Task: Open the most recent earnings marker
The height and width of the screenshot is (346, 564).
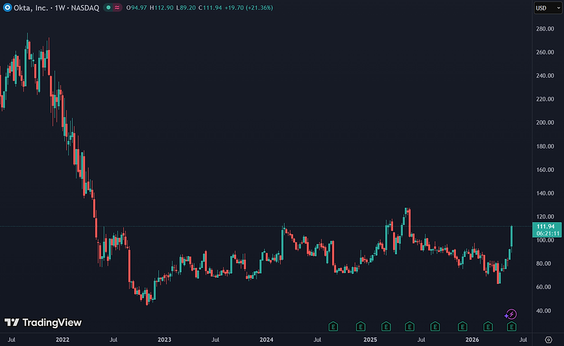Action: click(512, 326)
